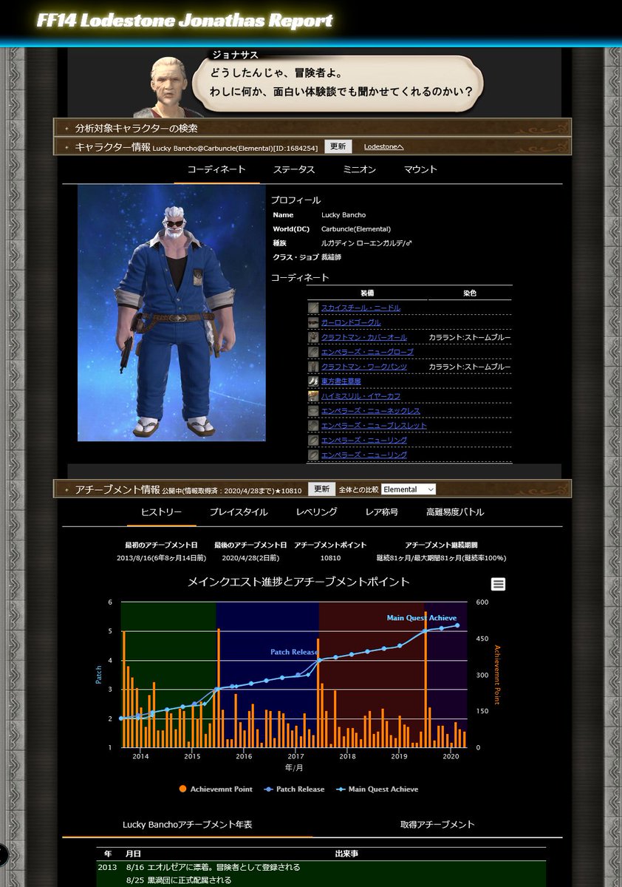Click the Carbuncle(Elemental) world value

(x=356, y=229)
